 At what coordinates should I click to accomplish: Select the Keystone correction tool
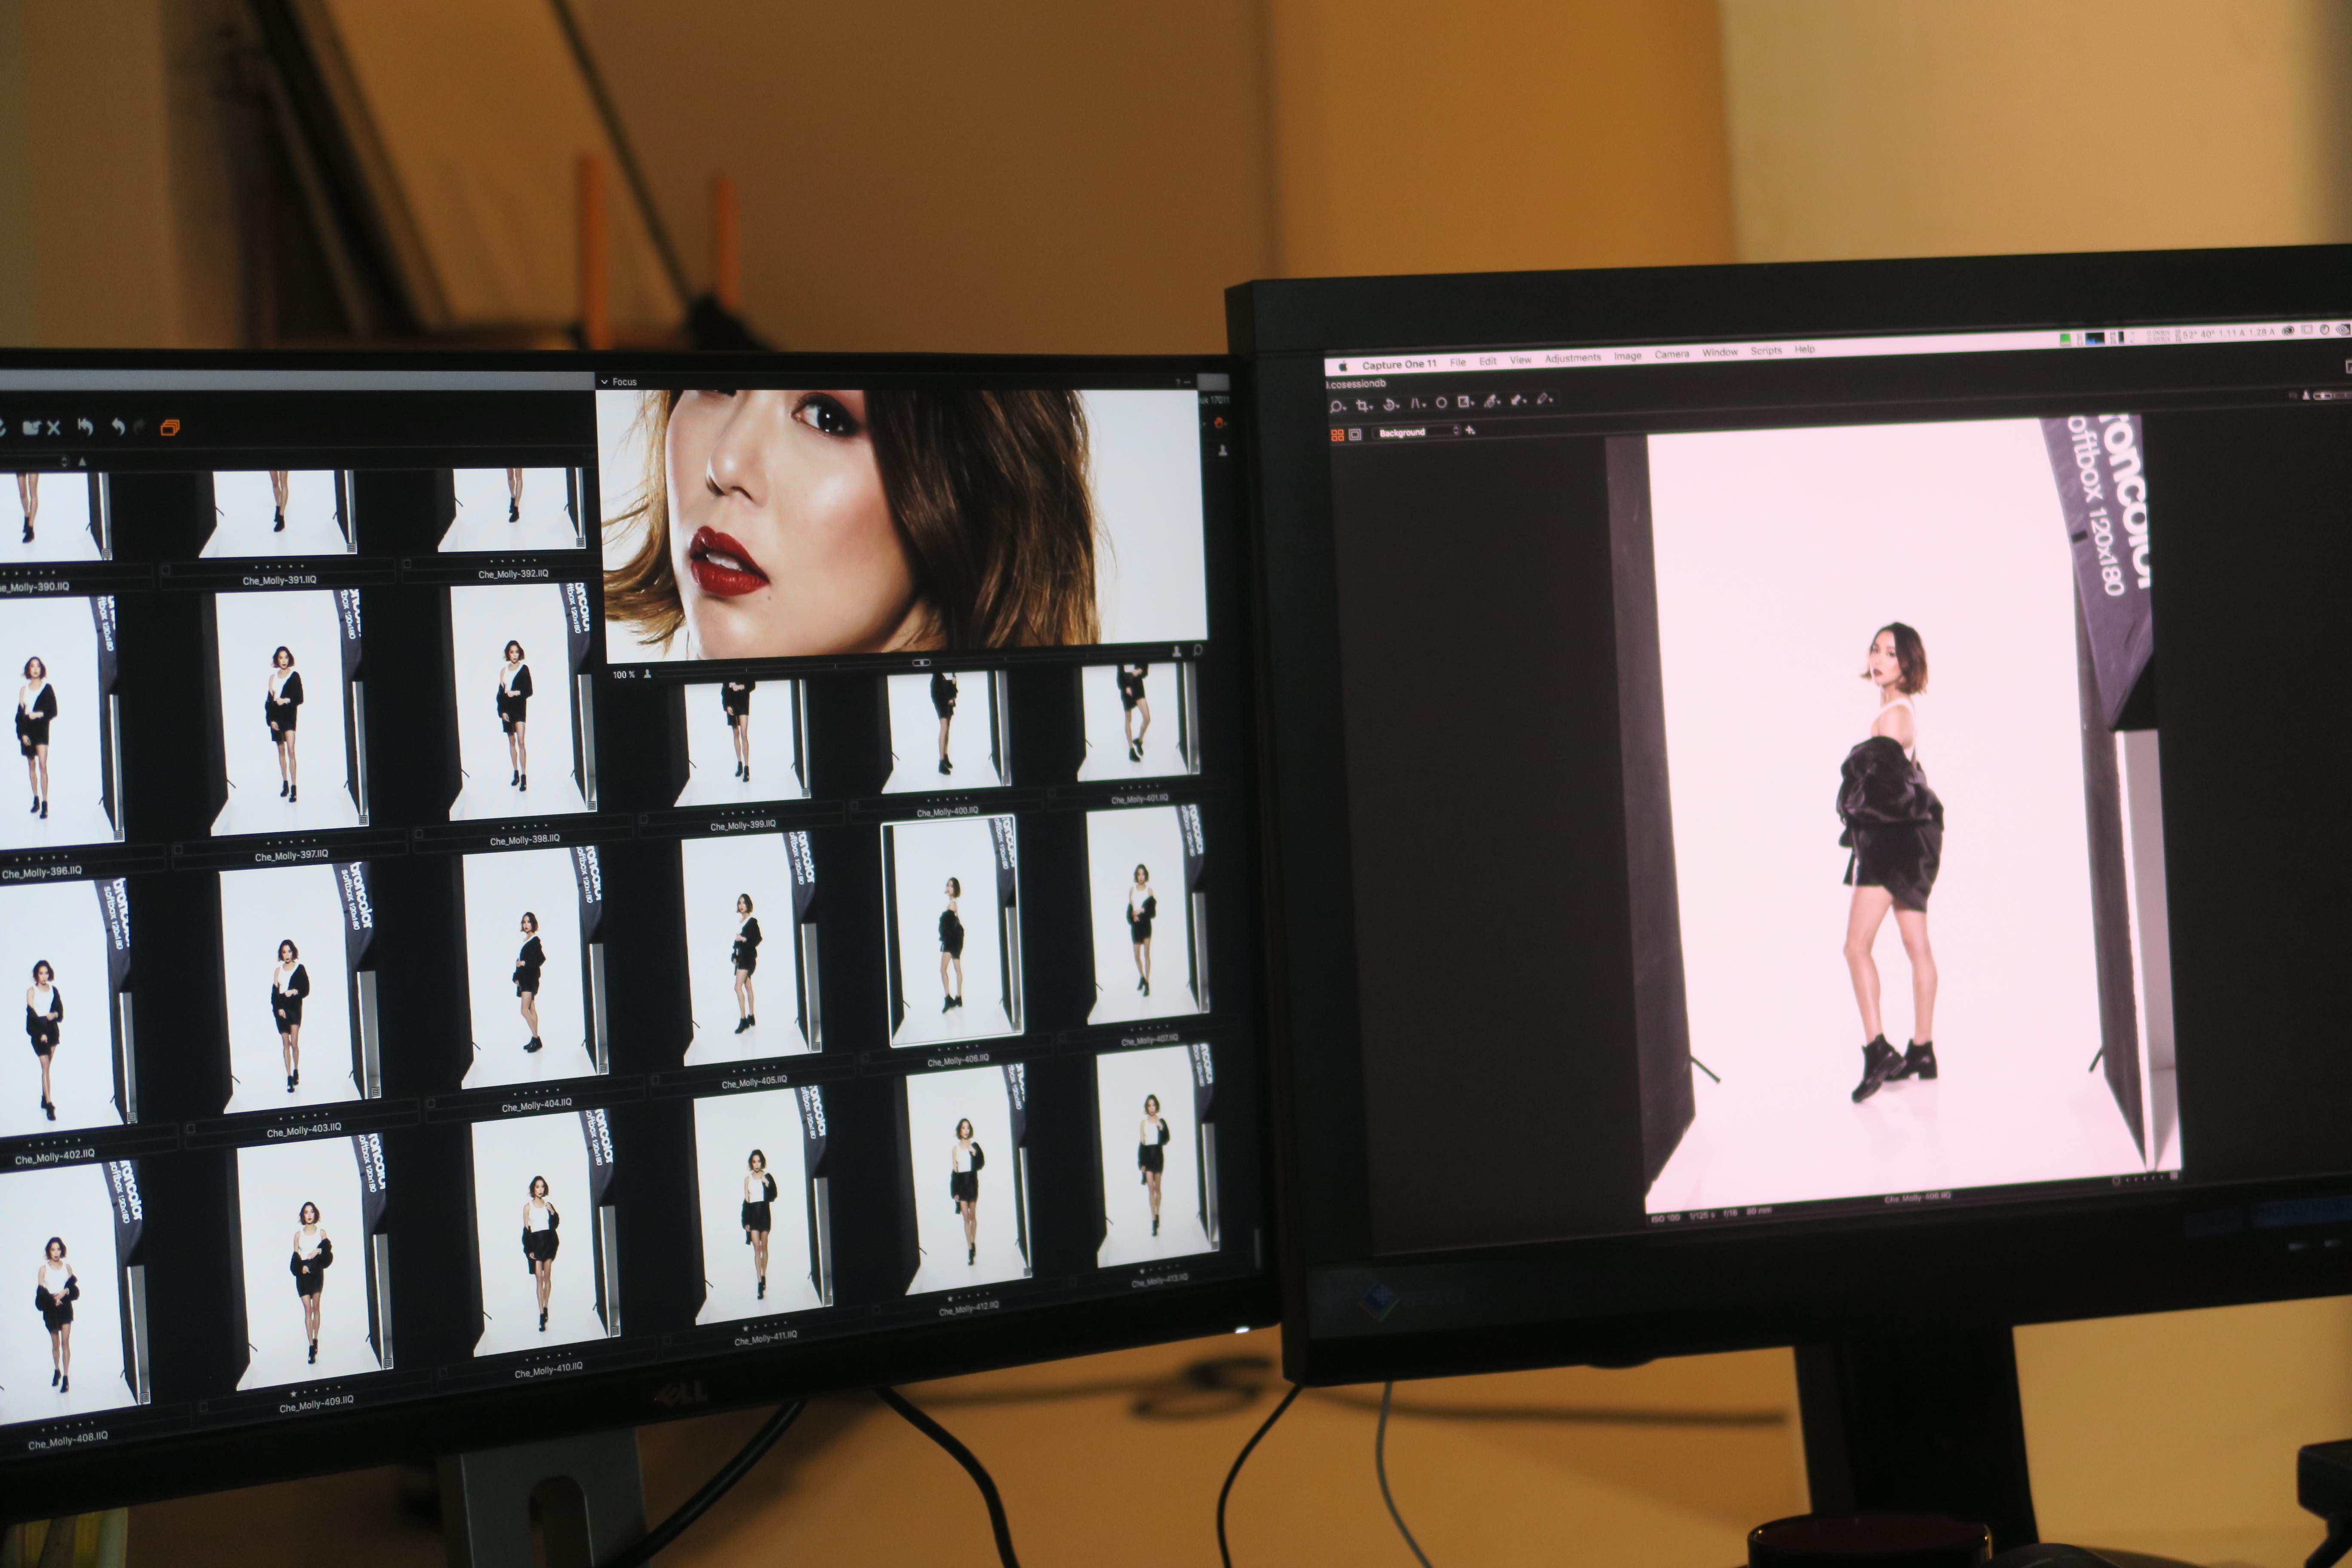[1416, 403]
